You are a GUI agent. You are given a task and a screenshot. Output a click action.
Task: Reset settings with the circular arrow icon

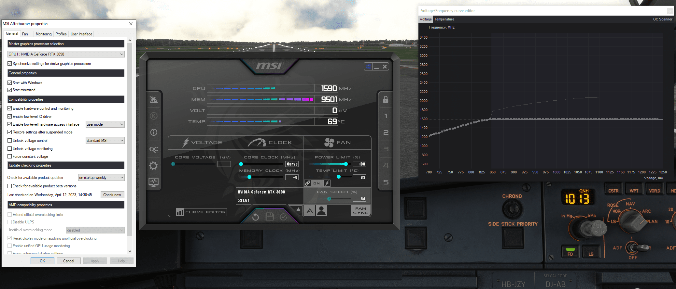click(256, 217)
